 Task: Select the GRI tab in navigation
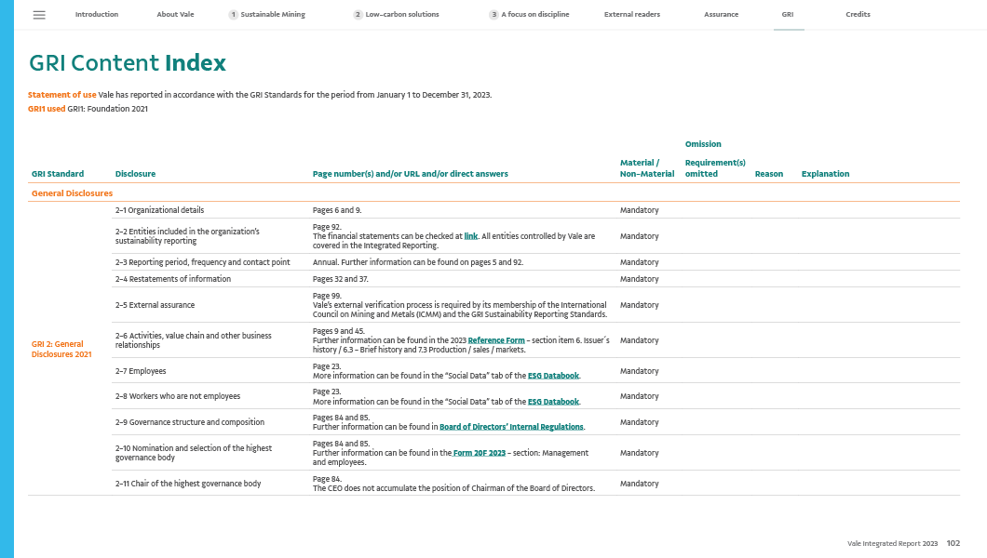[x=788, y=15]
